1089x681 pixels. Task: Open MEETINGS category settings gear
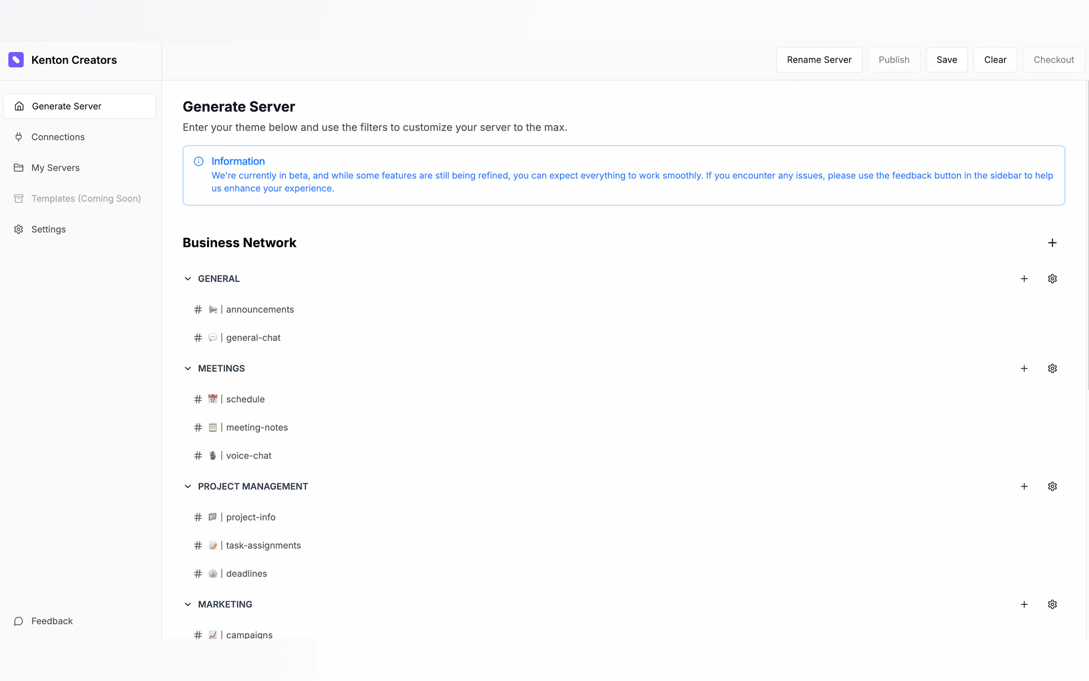[x=1052, y=368]
